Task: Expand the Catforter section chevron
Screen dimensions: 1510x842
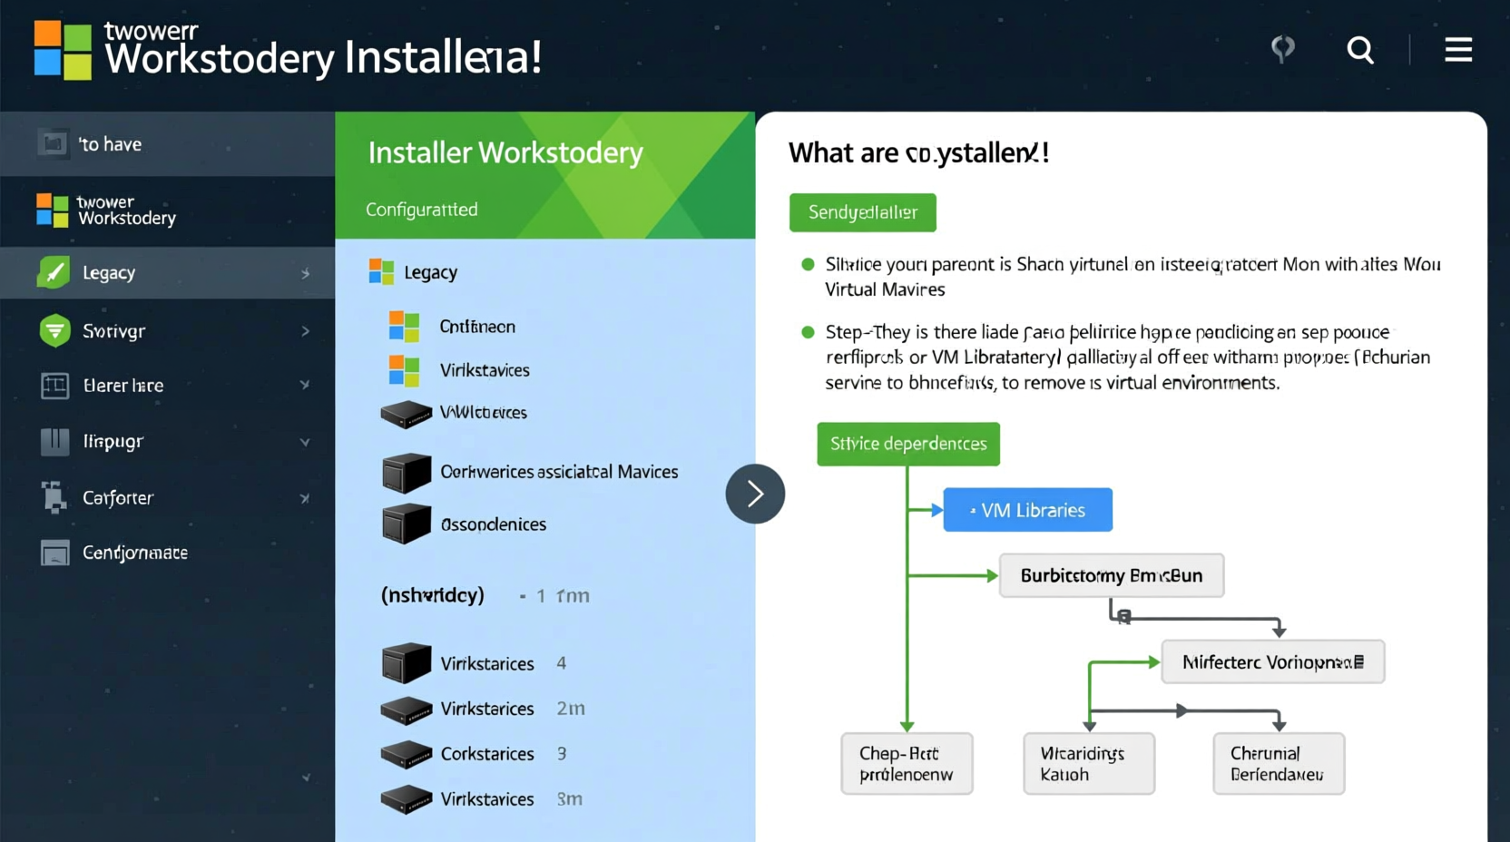Action: [x=305, y=497]
